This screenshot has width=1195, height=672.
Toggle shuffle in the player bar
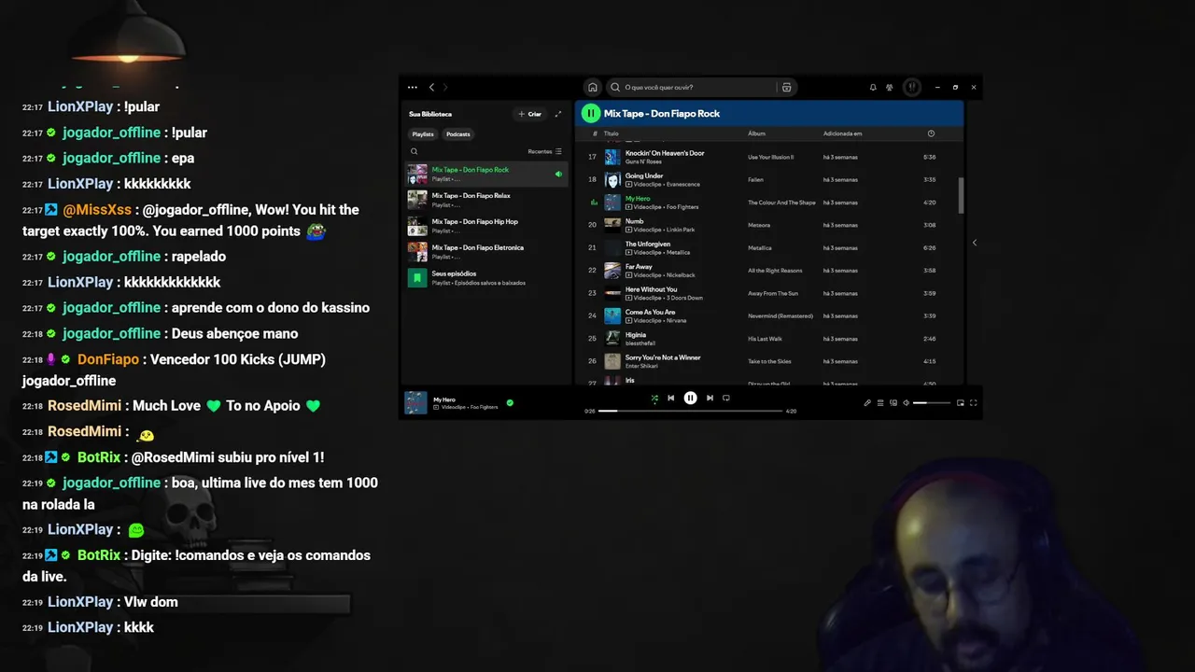(x=654, y=399)
